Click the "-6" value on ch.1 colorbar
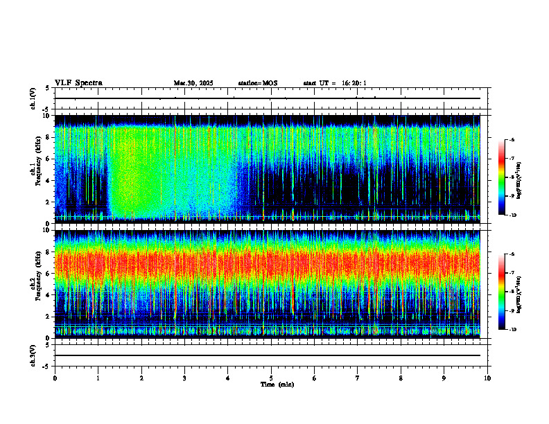 tap(512, 140)
